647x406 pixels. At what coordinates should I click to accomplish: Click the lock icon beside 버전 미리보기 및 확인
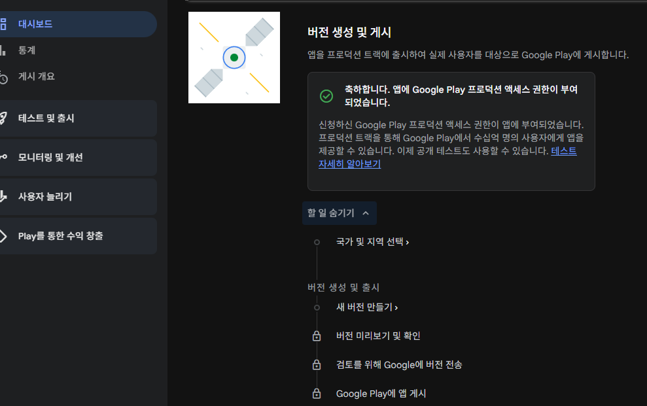317,336
